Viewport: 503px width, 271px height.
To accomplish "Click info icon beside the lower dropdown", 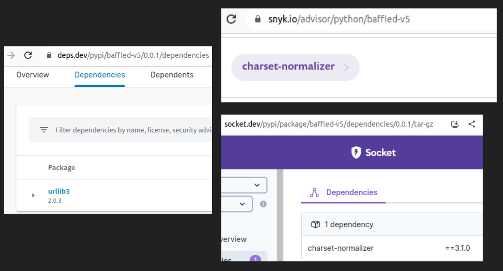I will 263,204.
